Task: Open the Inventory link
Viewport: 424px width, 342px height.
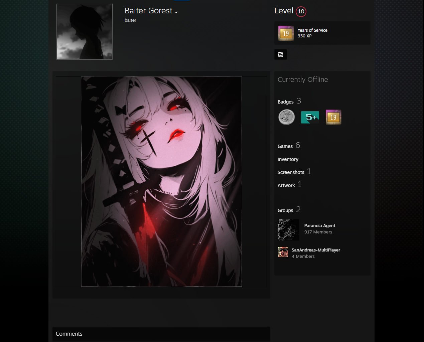Action: click(288, 159)
